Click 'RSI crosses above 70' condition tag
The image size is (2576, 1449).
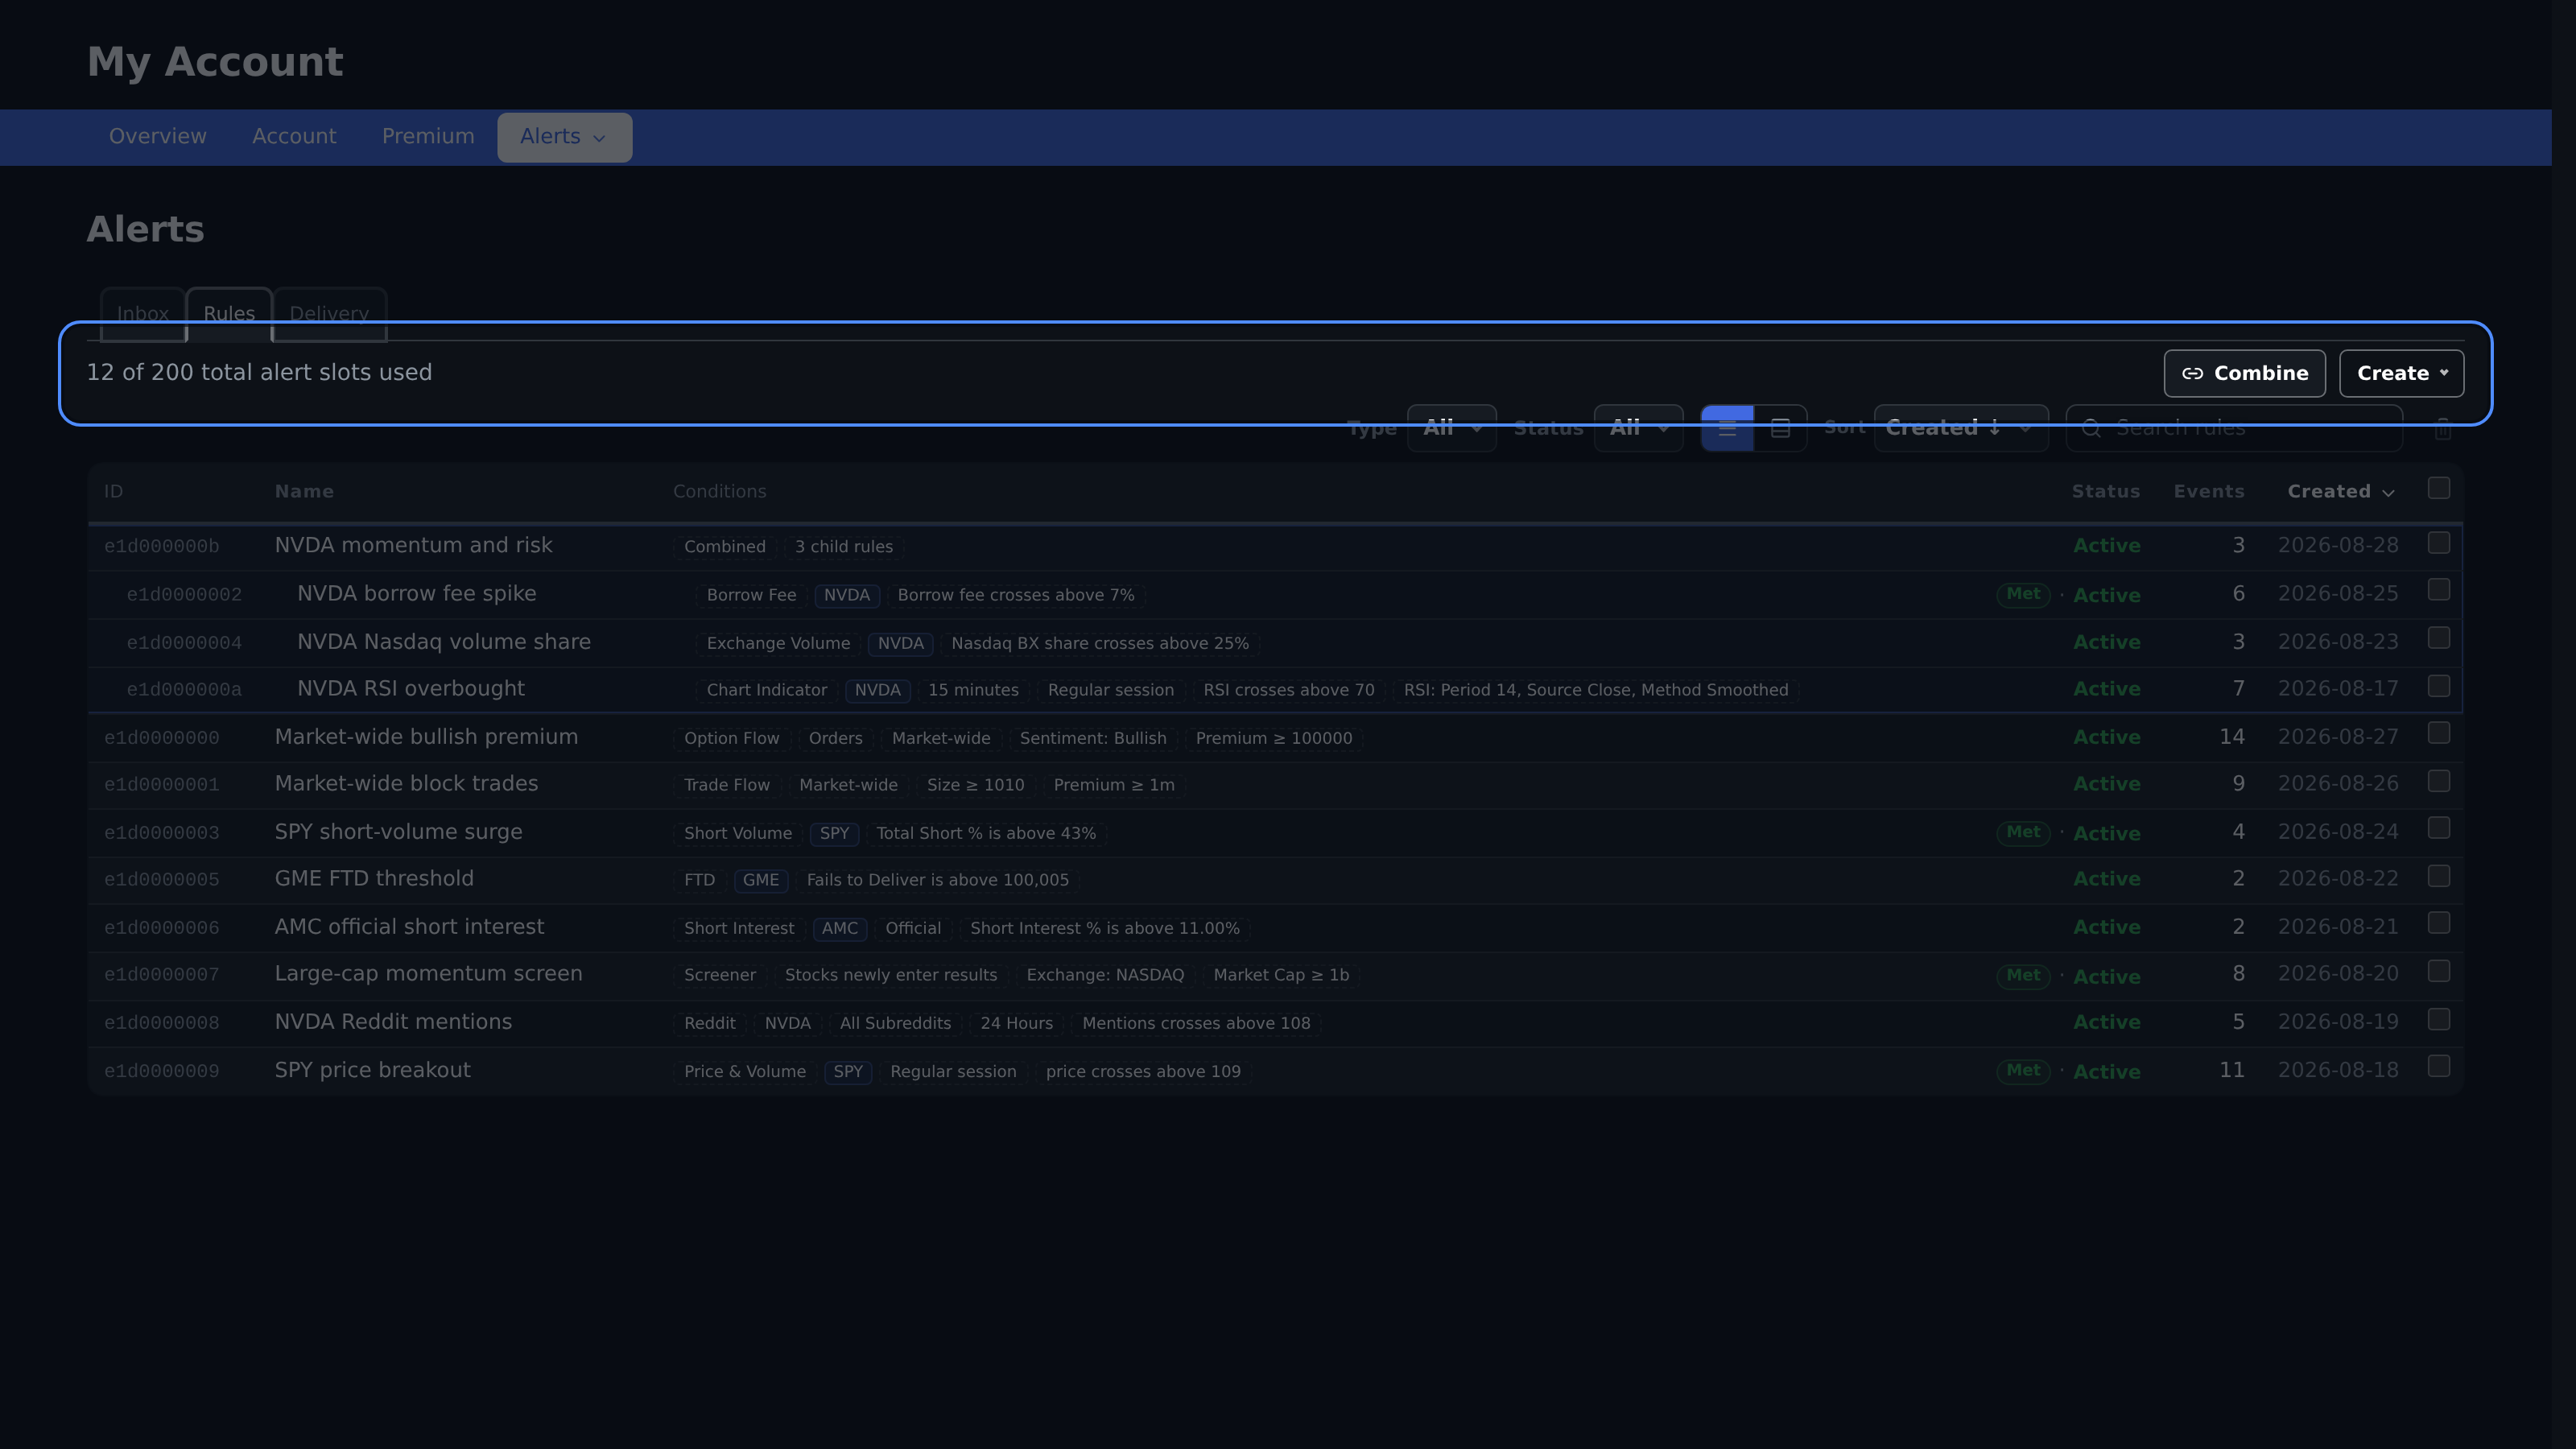point(1289,690)
